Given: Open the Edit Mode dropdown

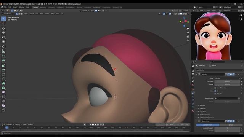Looking at the screenshot, I should [8, 14].
